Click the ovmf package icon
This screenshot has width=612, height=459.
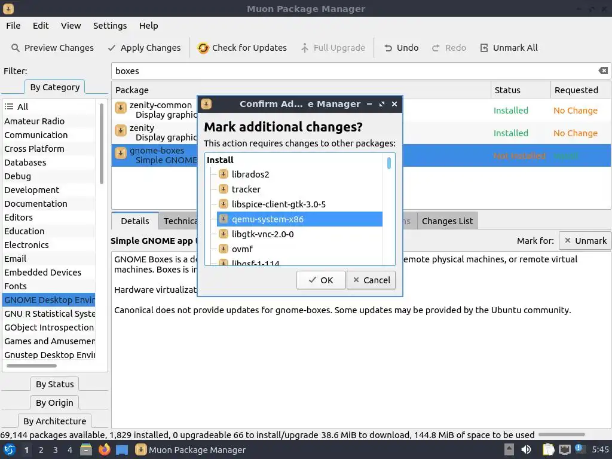224,249
